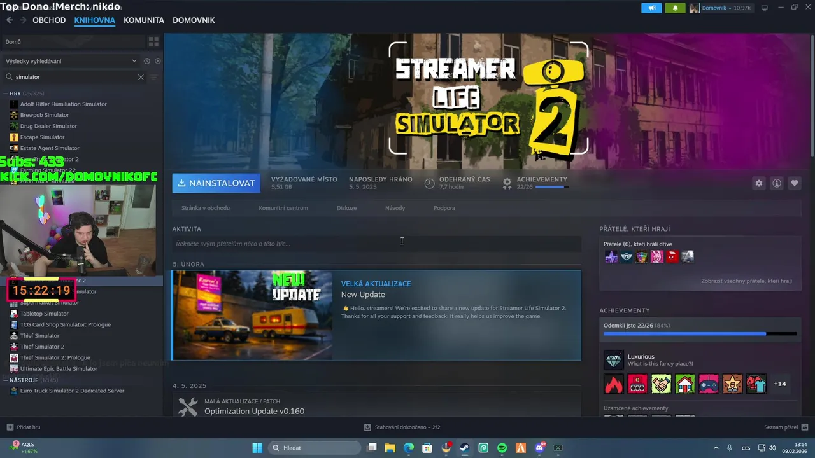815x458 pixels.
Task: Open the game info icon
Action: pos(777,183)
